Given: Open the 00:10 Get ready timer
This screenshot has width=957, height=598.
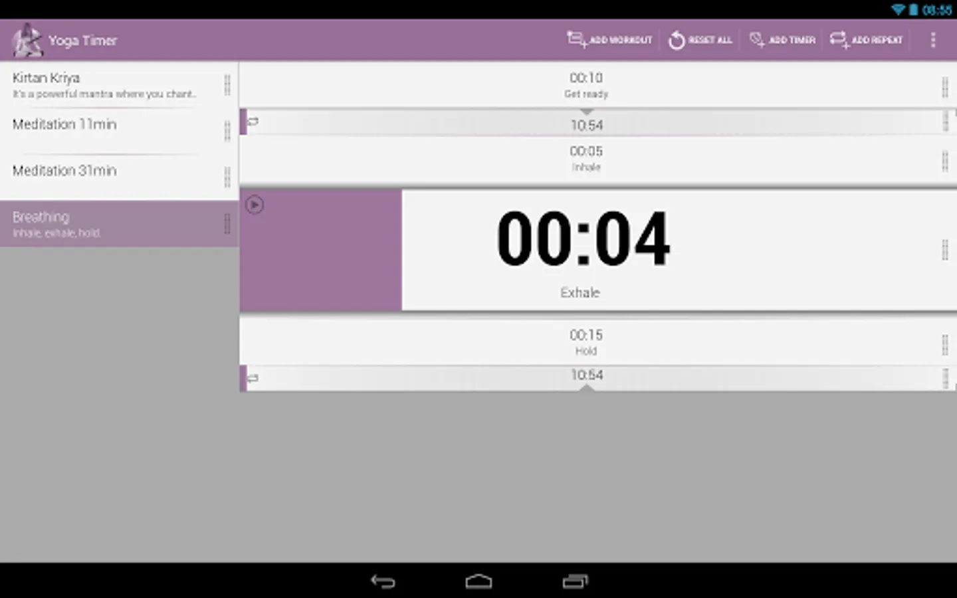Looking at the screenshot, I should coord(598,85).
